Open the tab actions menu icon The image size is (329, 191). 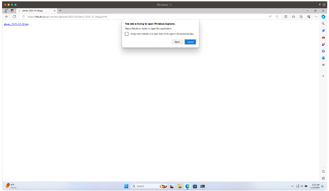pyautogui.click(x=12, y=11)
